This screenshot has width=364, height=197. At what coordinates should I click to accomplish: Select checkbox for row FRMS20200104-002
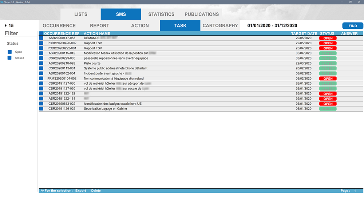click(x=41, y=79)
